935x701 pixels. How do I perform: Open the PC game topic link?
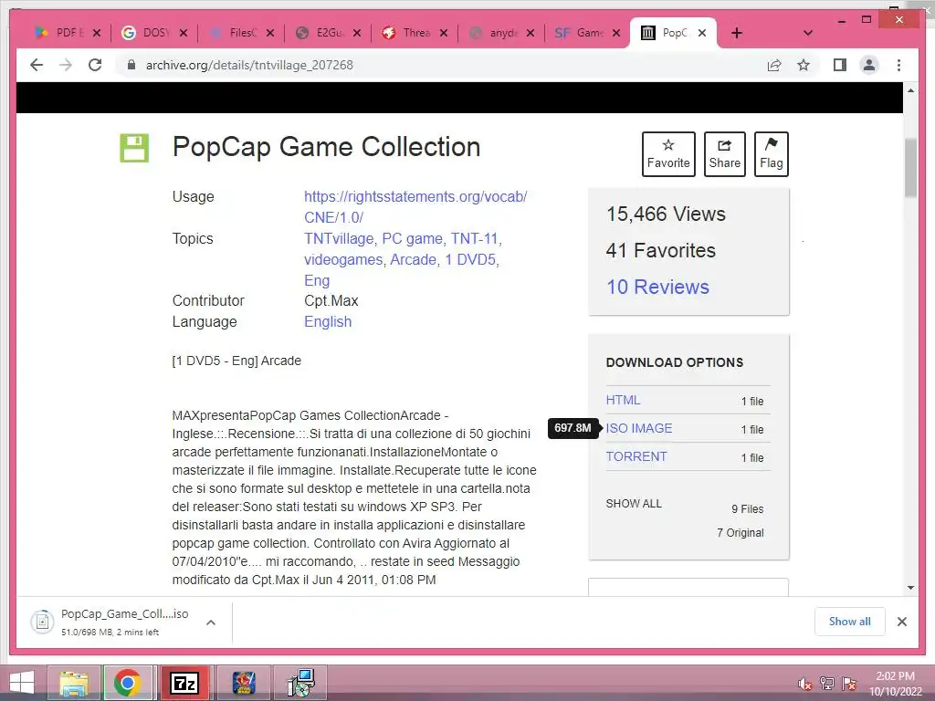pos(413,238)
